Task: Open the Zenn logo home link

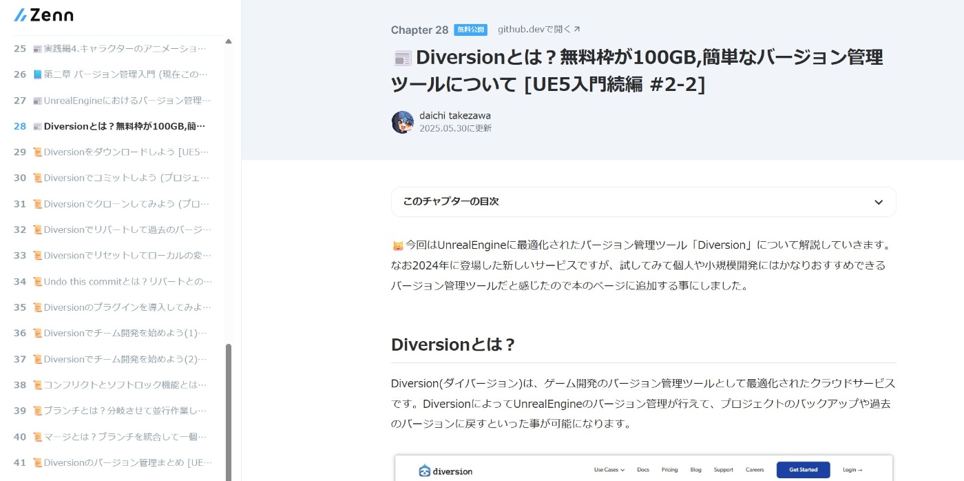Action: [44, 14]
